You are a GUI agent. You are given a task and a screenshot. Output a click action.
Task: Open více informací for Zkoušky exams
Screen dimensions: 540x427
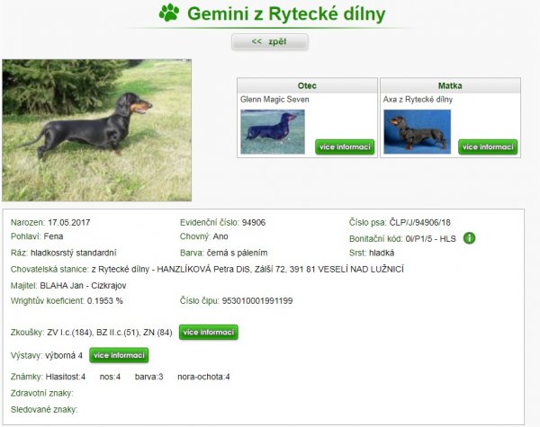[x=209, y=332]
